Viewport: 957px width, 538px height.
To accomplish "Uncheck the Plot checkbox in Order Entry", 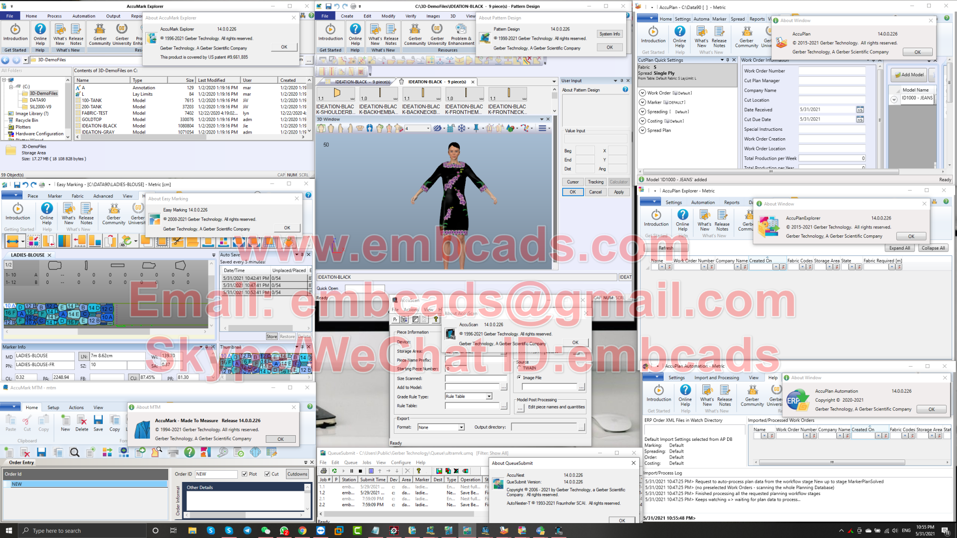I will (244, 474).
